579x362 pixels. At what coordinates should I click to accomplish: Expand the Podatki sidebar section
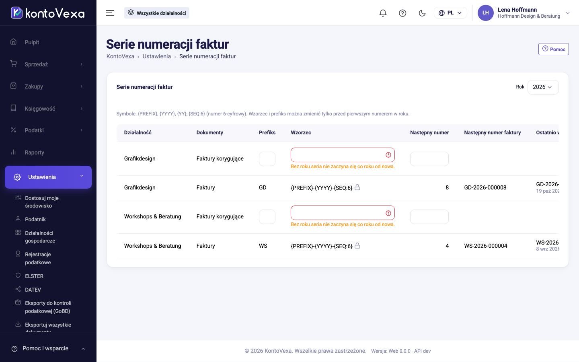click(48, 130)
